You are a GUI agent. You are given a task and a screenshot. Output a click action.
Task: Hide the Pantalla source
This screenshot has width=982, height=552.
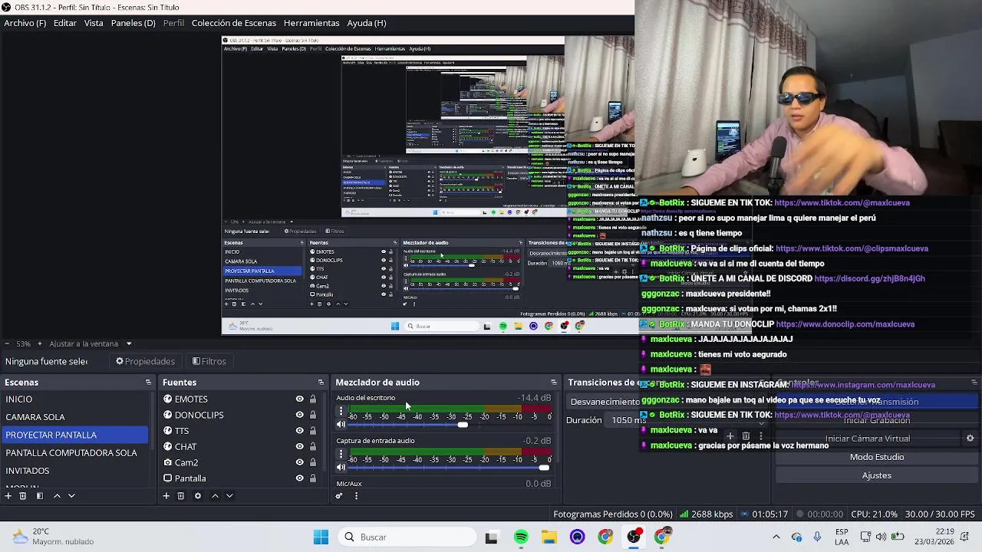[x=299, y=478]
